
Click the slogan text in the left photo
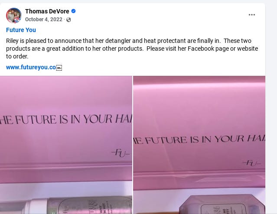point(66,119)
